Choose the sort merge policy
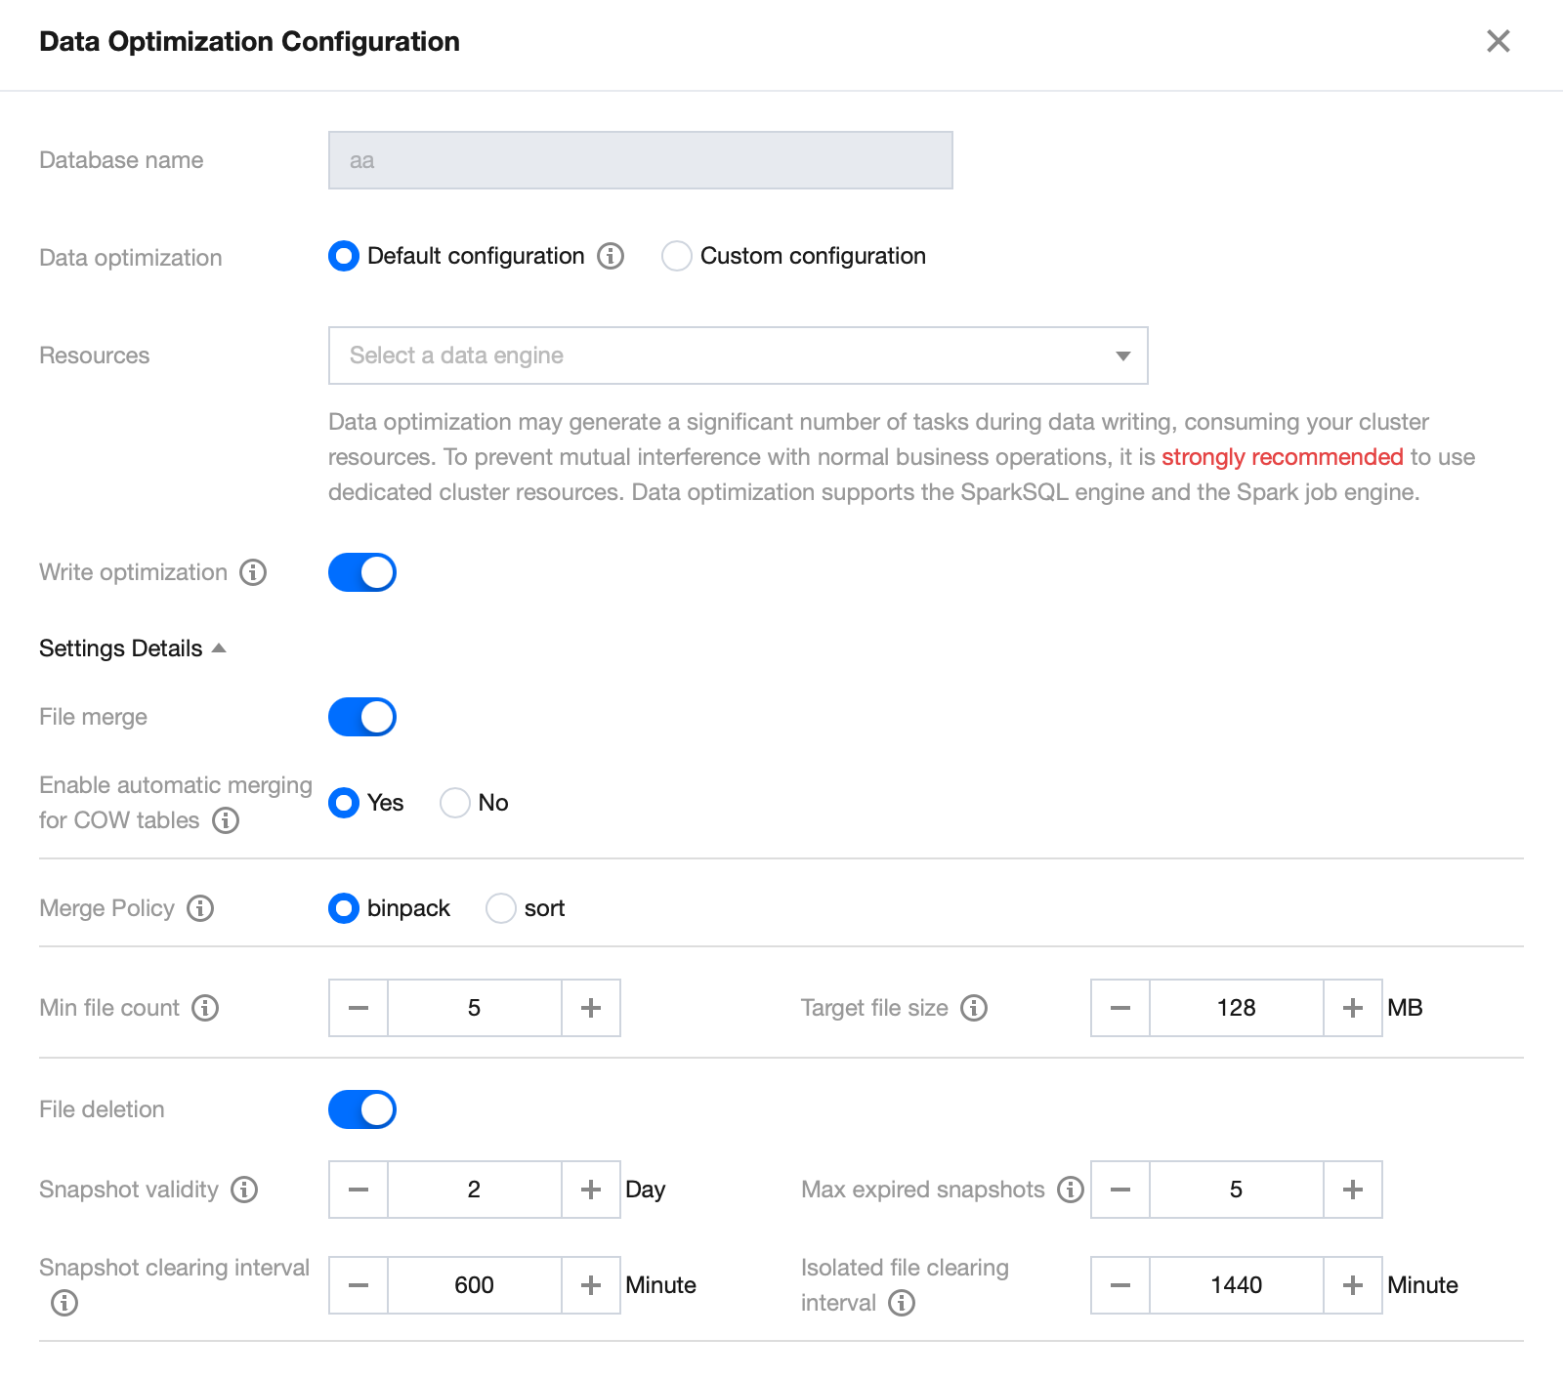The height and width of the screenshot is (1379, 1563). point(501,908)
